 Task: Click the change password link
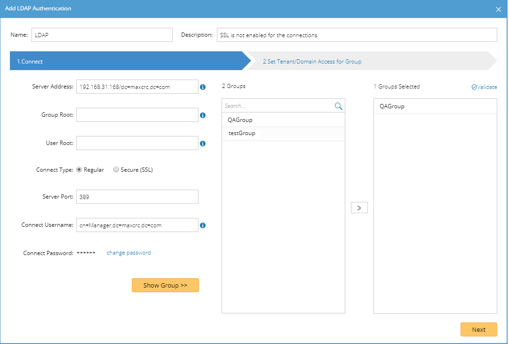(x=129, y=253)
